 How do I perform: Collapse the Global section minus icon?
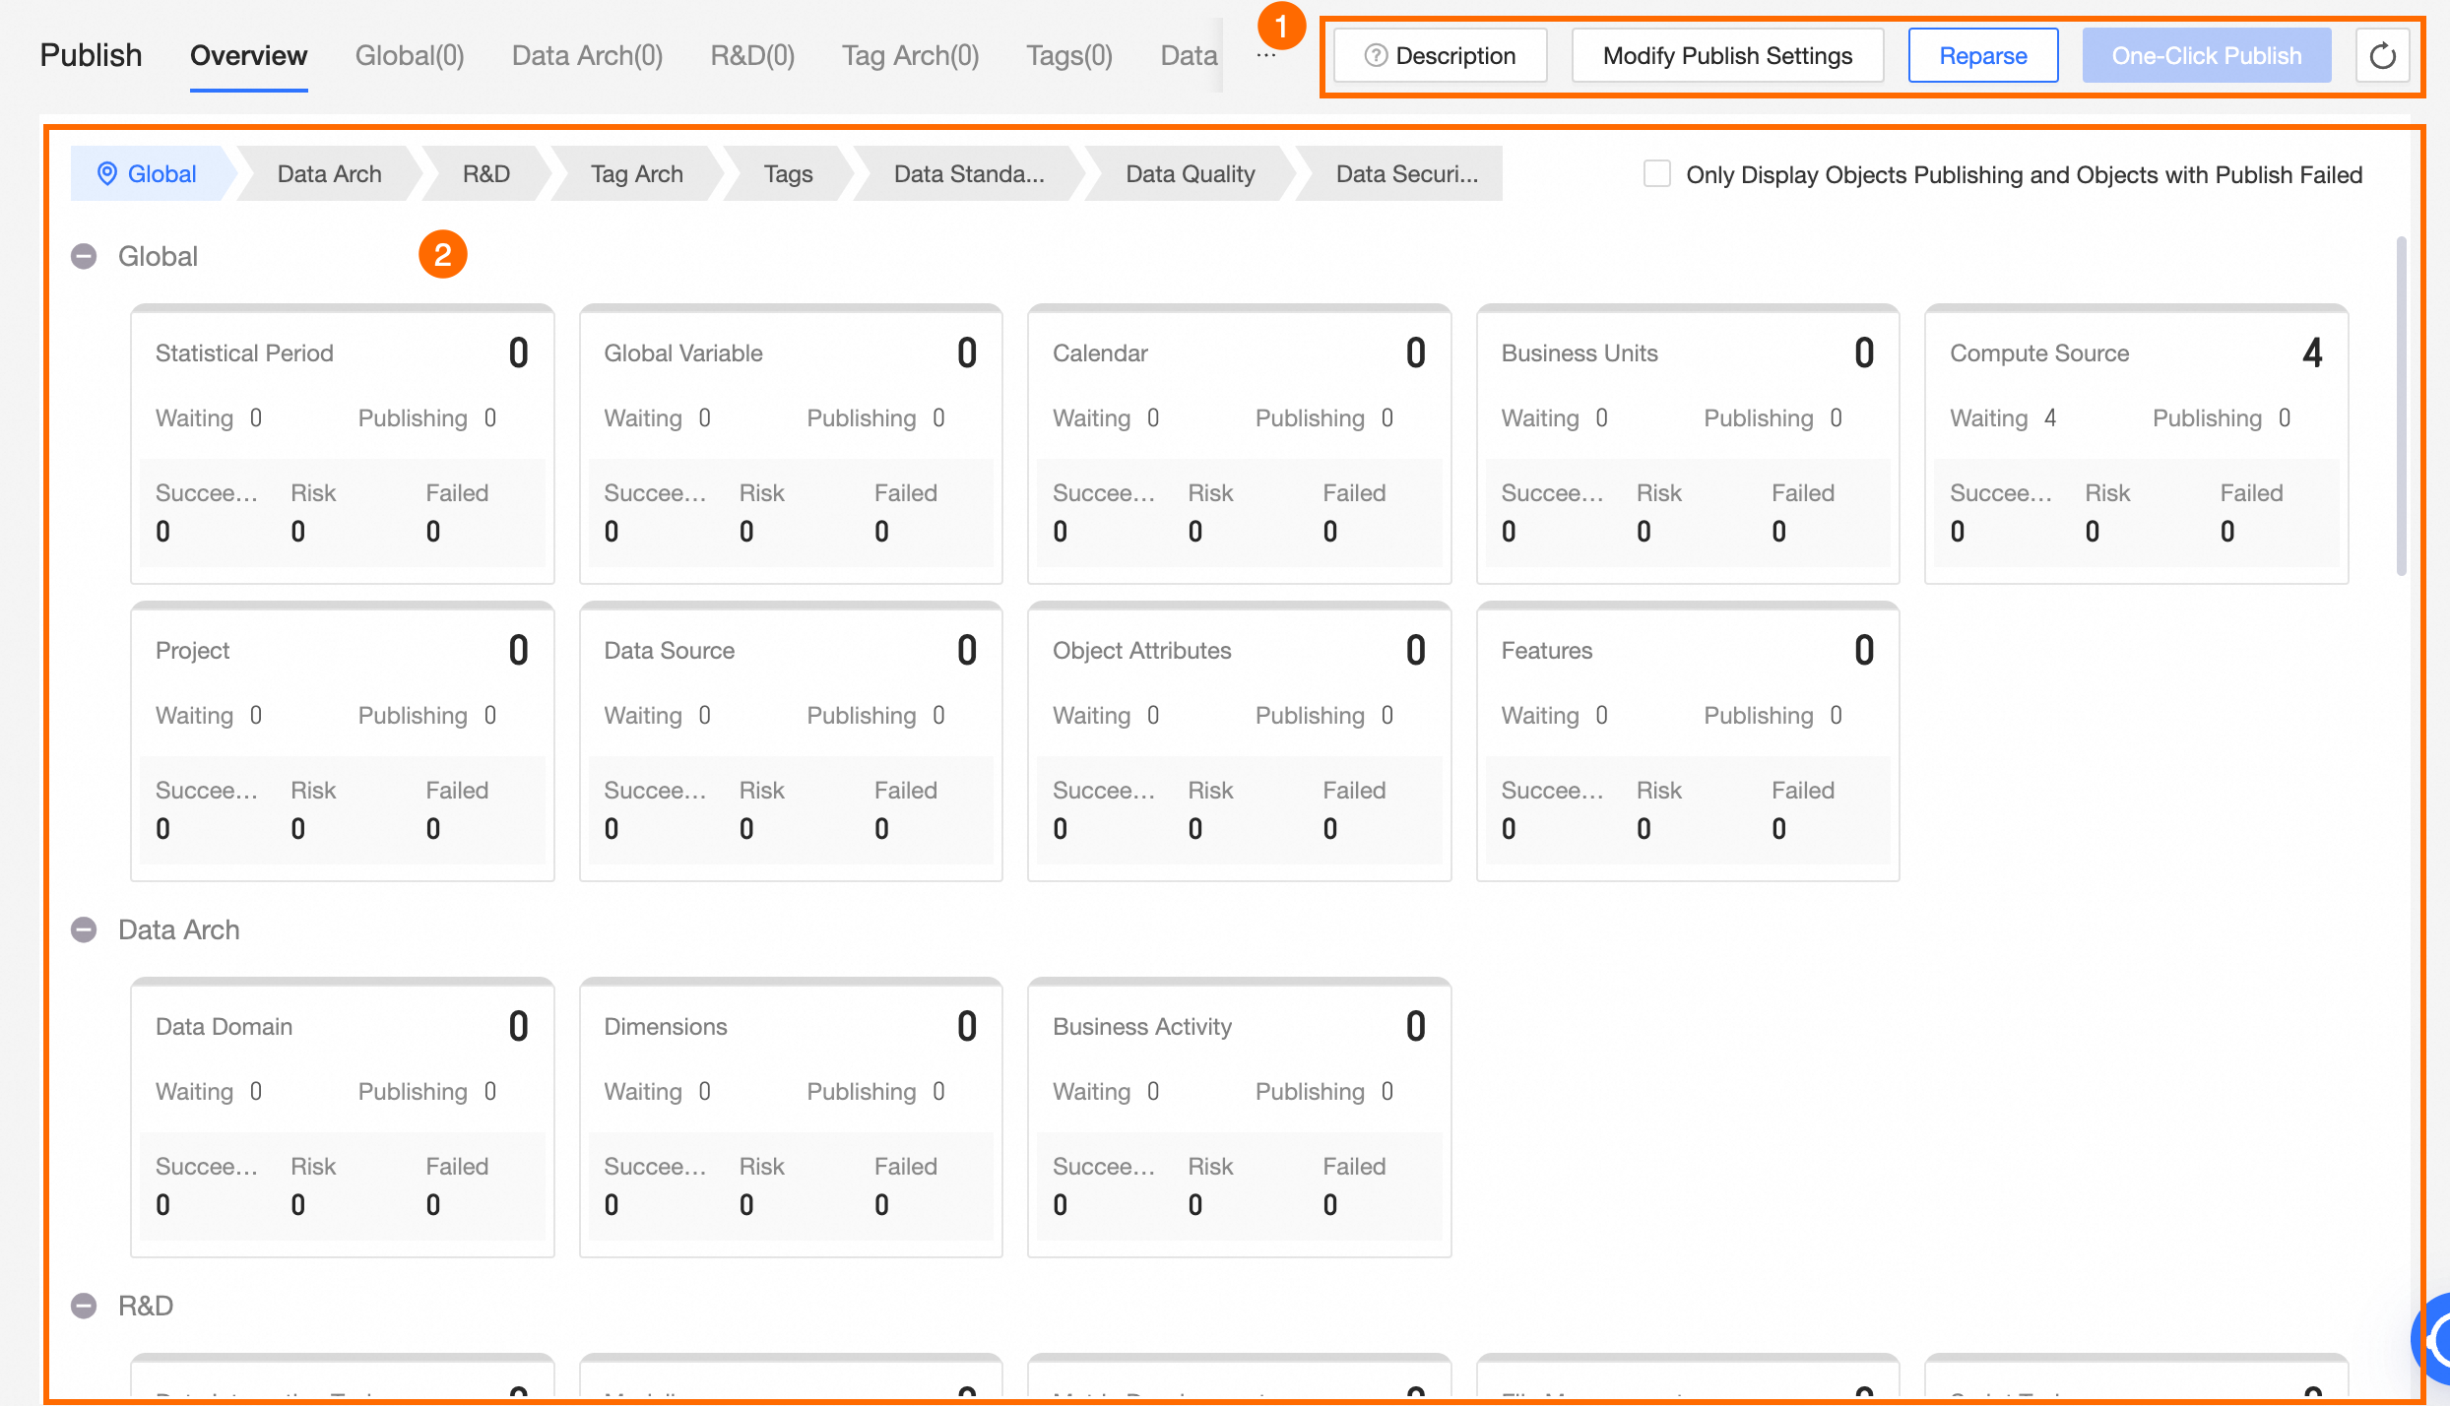point(85,257)
